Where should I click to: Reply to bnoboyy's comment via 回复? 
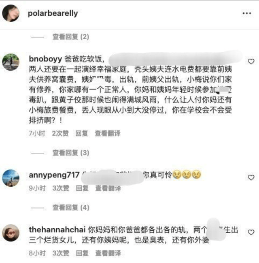click(82, 133)
